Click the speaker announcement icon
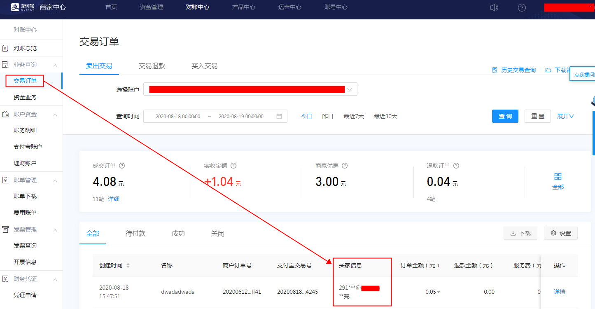Viewport: 595px width, 309px height. coord(495,7)
